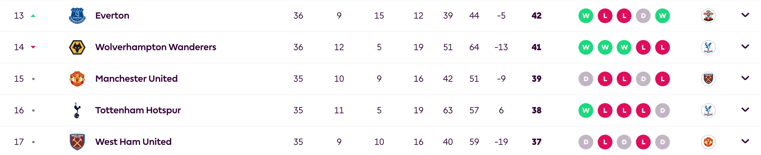Image resolution: width=761 pixels, height=155 pixels.
Task: Open Tottenham's next opponent Crystal Palace badge
Action: [x=708, y=110]
